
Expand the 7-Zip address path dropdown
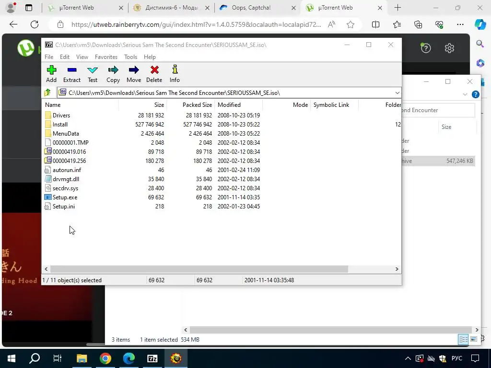pos(397,92)
